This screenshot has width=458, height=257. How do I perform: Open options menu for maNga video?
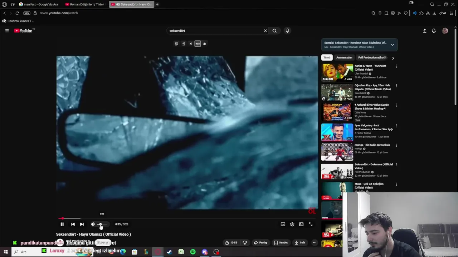point(396,145)
